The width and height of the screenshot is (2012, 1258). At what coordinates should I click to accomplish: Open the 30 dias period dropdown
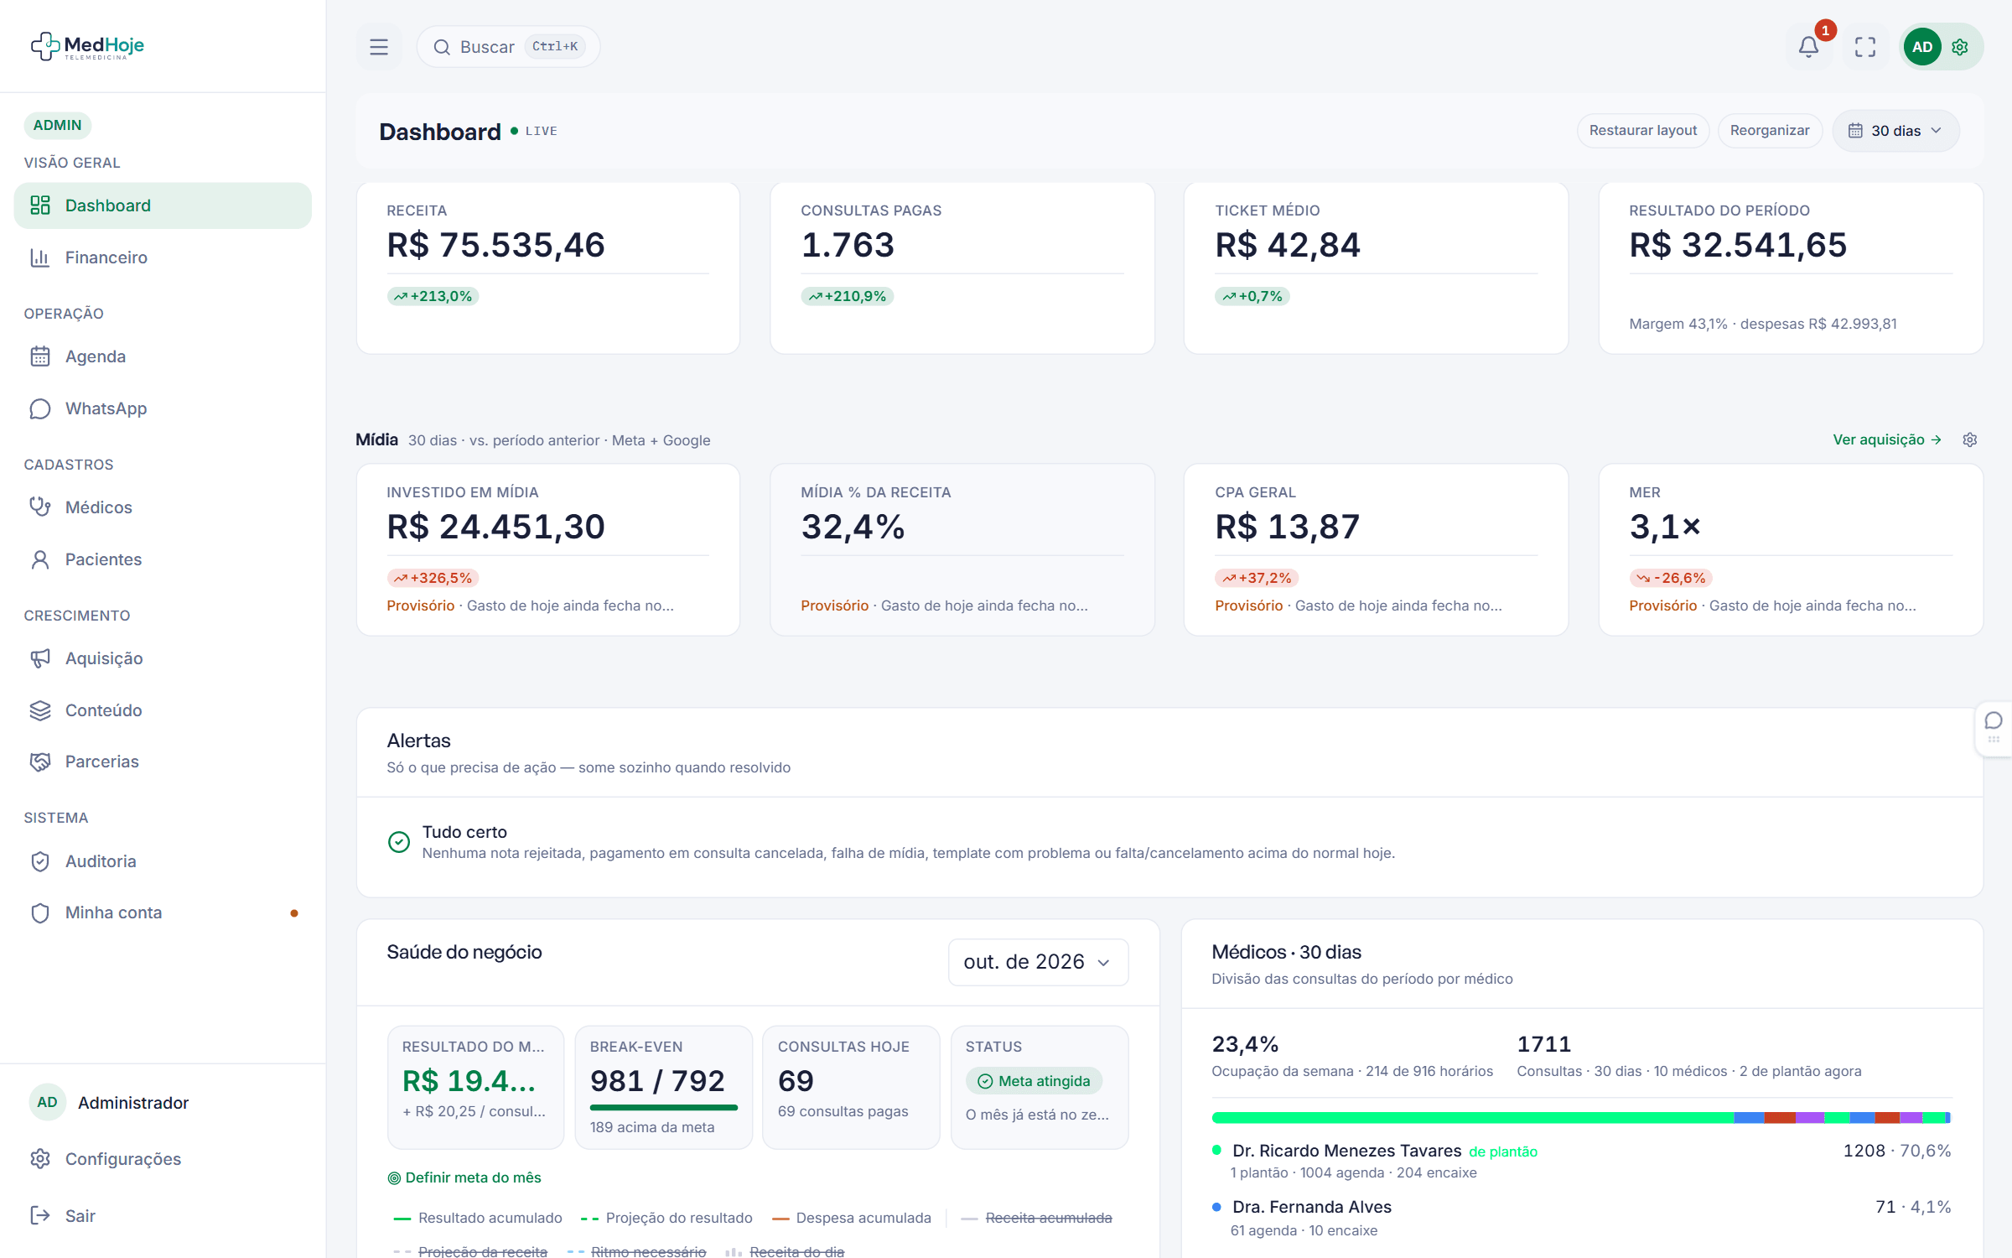(1895, 131)
